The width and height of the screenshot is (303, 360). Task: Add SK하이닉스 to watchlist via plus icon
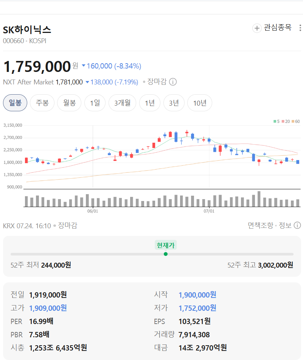(257, 28)
